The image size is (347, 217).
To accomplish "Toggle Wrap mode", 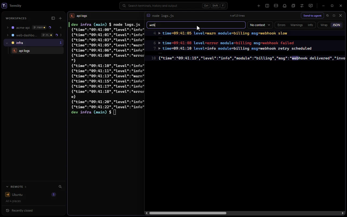I will (324, 25).
